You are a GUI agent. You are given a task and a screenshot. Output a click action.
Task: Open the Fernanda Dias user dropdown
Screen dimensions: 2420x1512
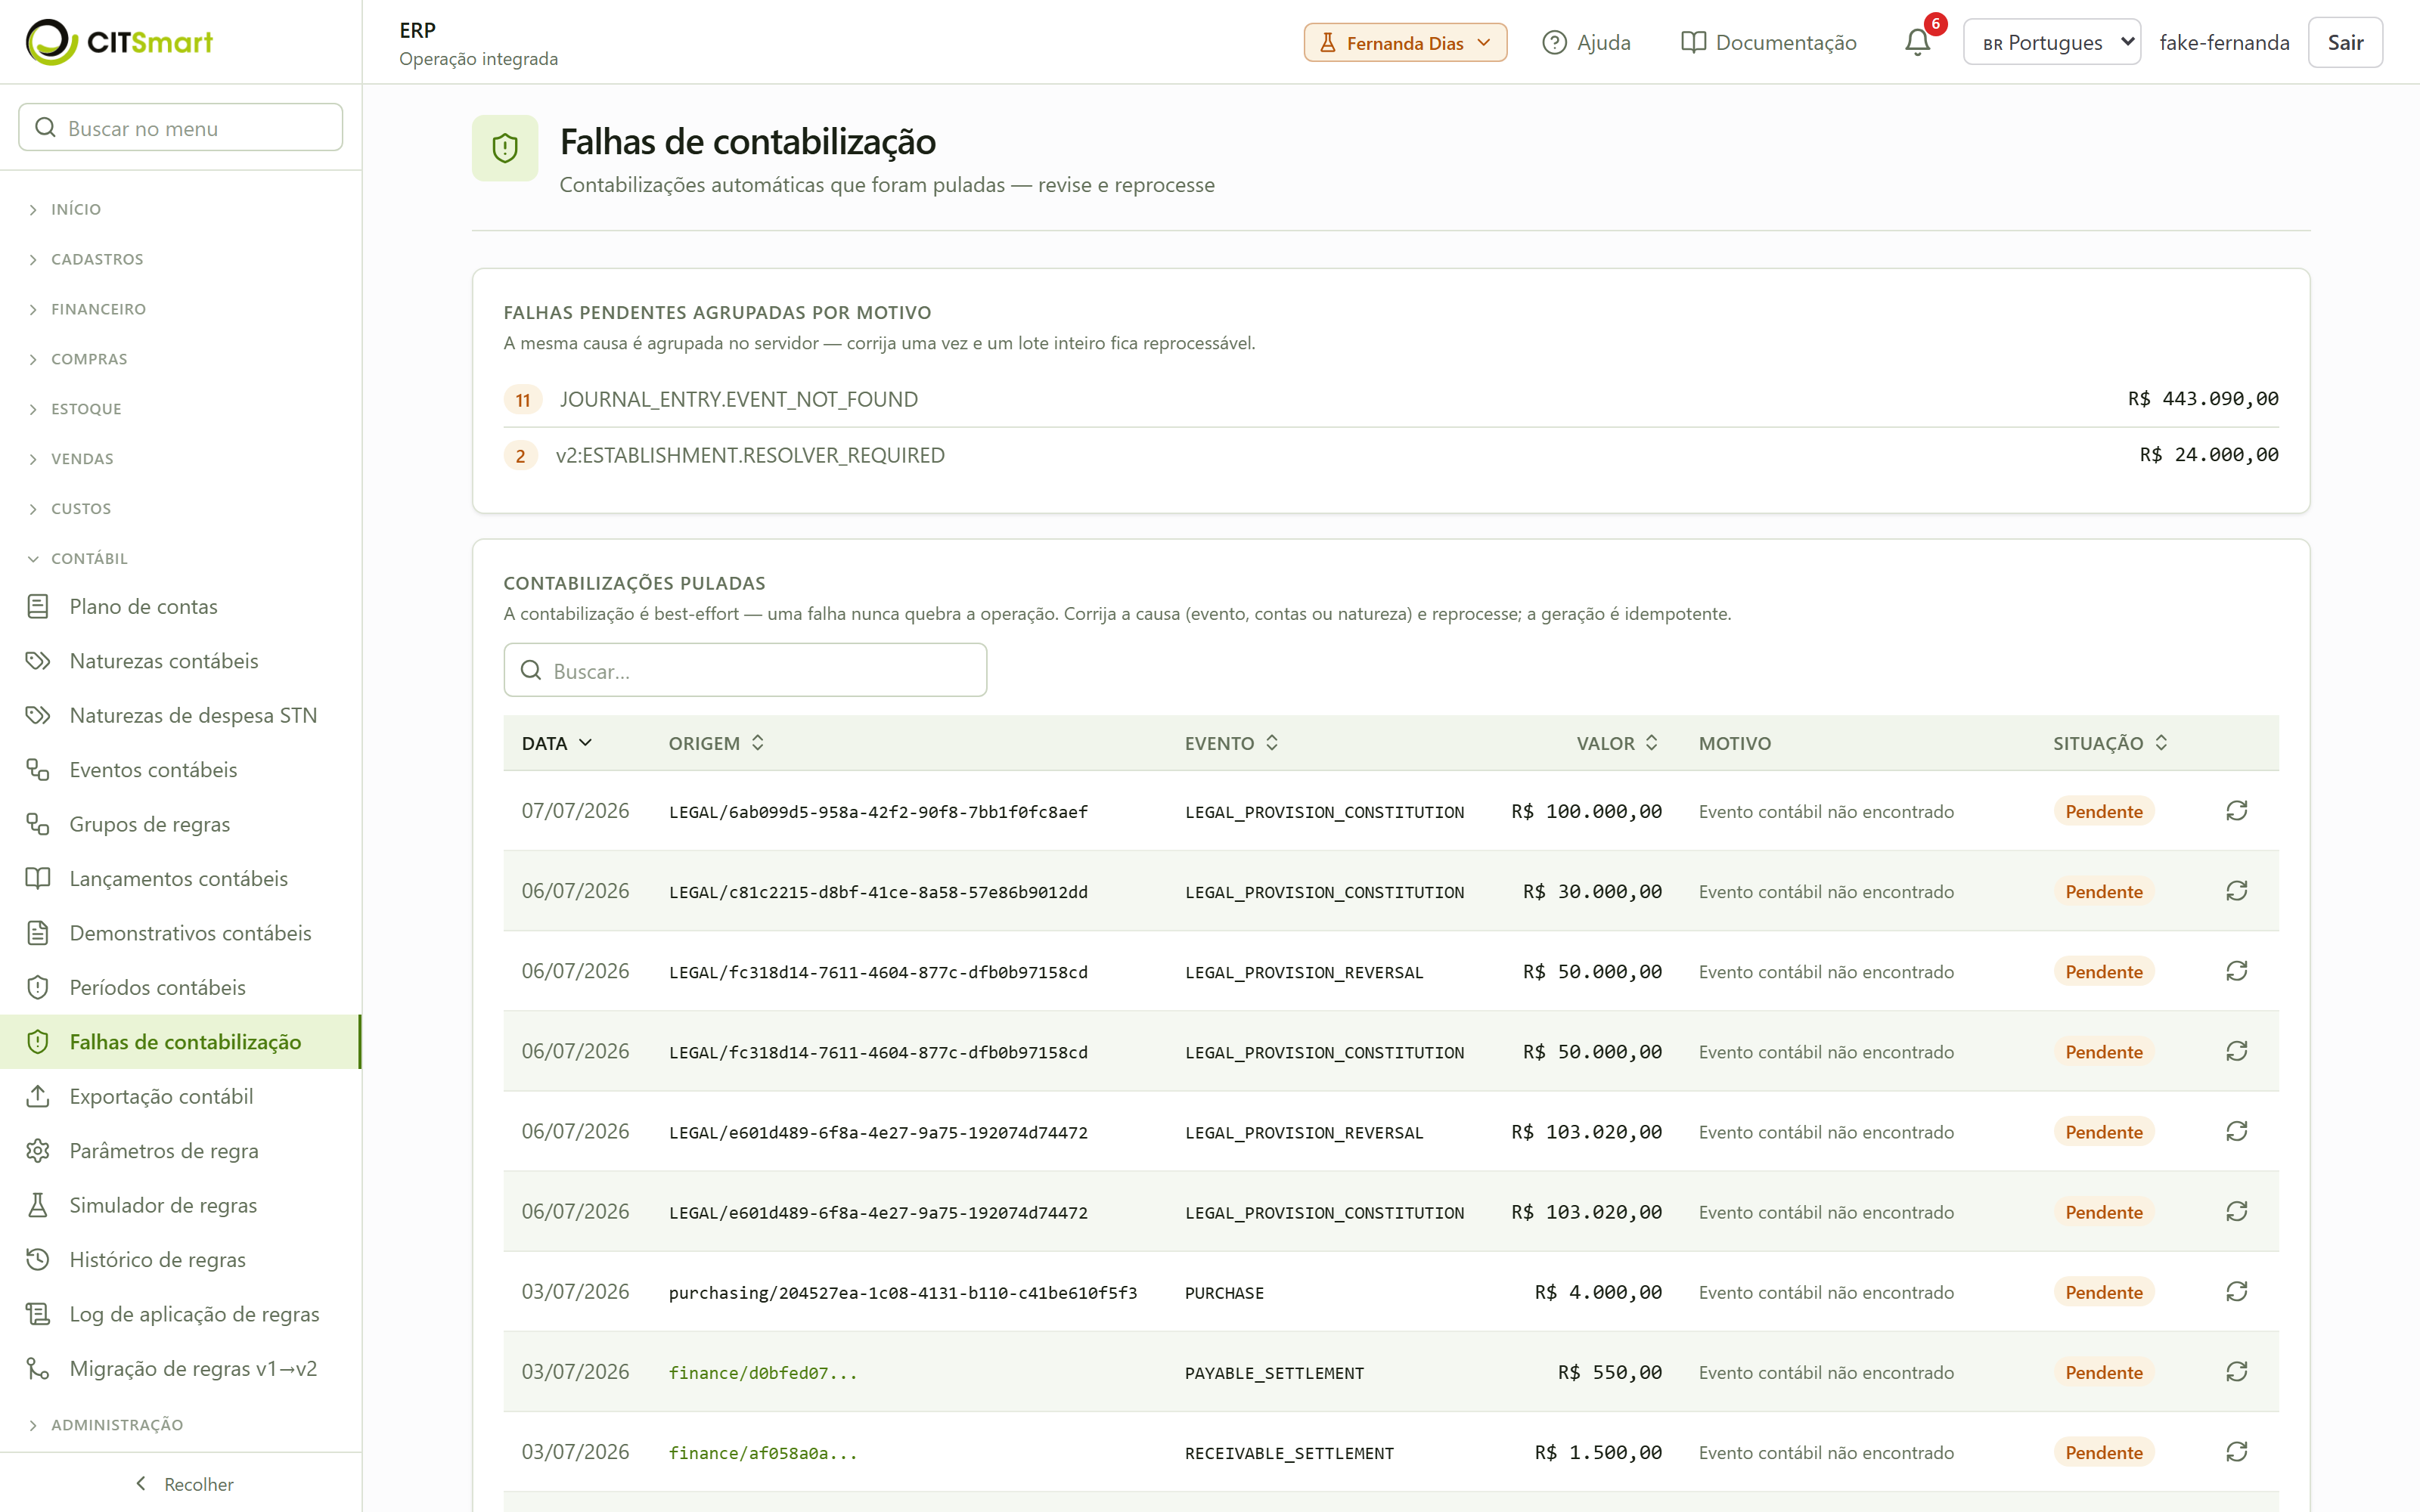pyautogui.click(x=1404, y=42)
